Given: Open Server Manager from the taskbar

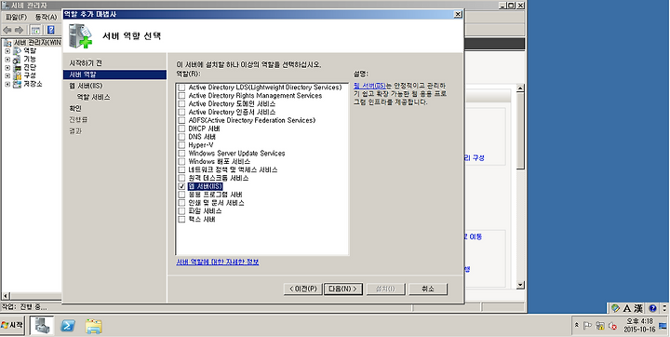Looking at the screenshot, I should click(42, 327).
